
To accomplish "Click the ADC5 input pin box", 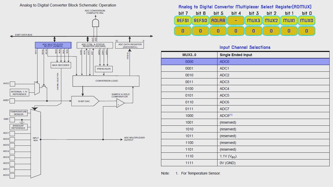I will [x=12, y=145].
